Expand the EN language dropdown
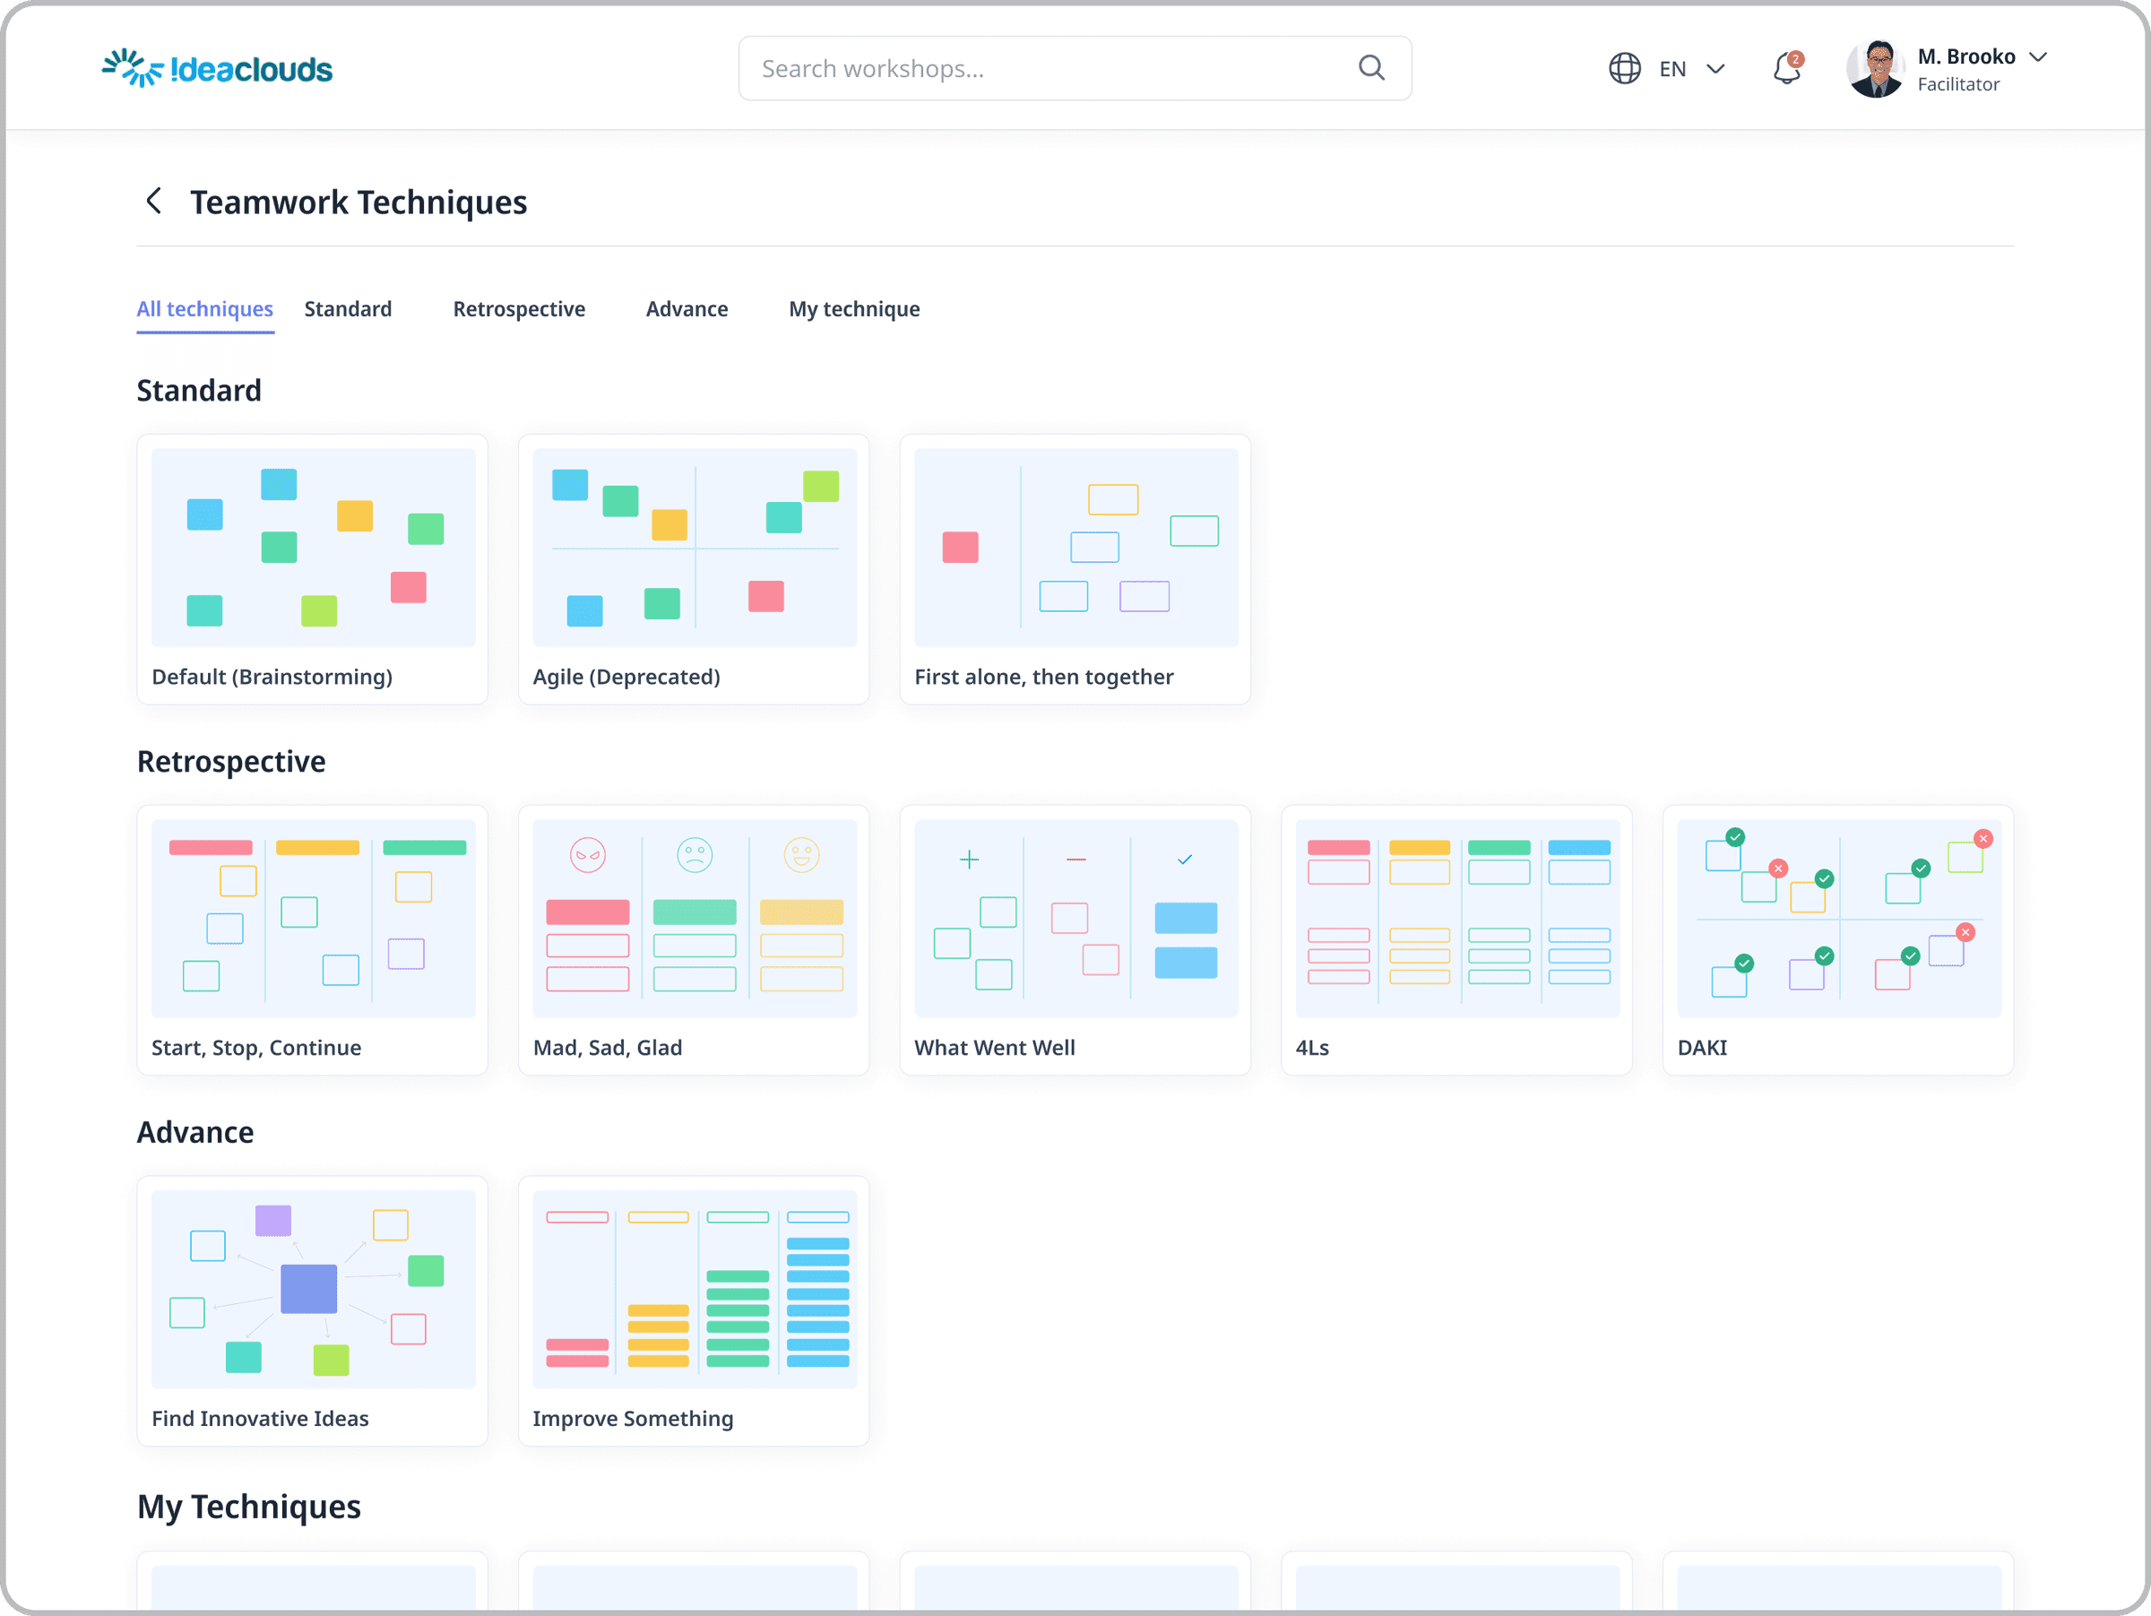 pyautogui.click(x=1715, y=68)
